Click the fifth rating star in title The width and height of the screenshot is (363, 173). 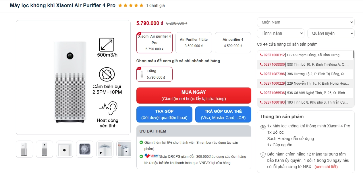pyautogui.click(x=141, y=5)
